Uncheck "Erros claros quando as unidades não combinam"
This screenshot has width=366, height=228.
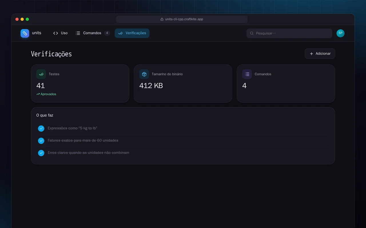[x=41, y=153]
